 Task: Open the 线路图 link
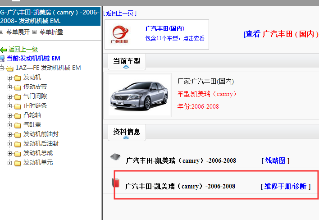click(275, 160)
